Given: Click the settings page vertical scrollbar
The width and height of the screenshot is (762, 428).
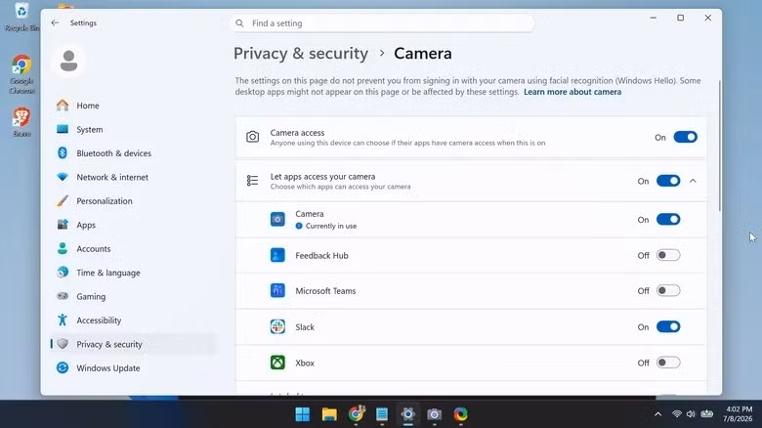Looking at the screenshot, I should point(719,146).
